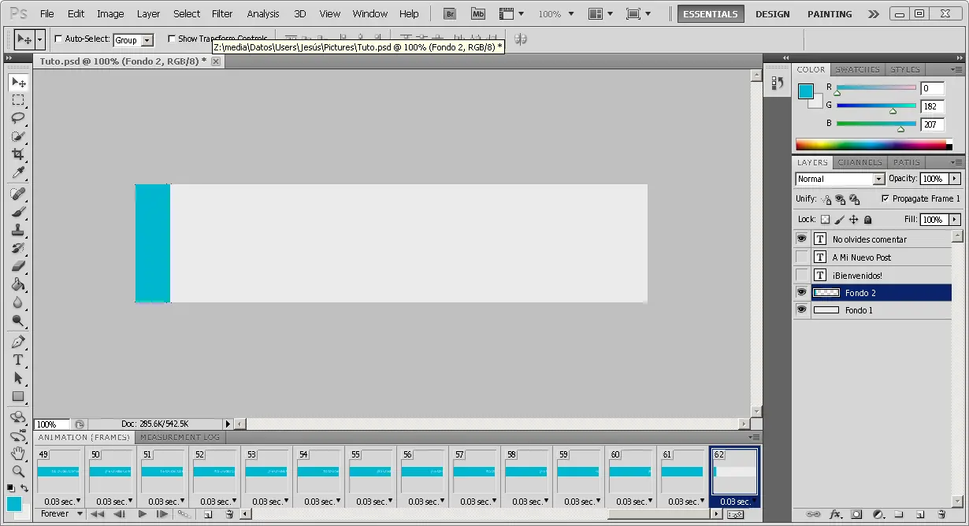Adjust the G color slider

click(893, 110)
